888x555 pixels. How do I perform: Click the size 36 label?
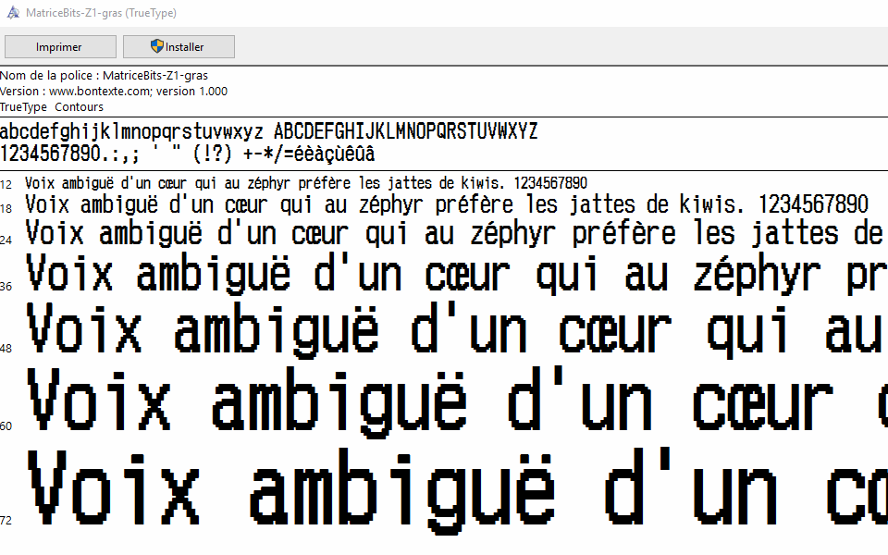click(x=6, y=287)
